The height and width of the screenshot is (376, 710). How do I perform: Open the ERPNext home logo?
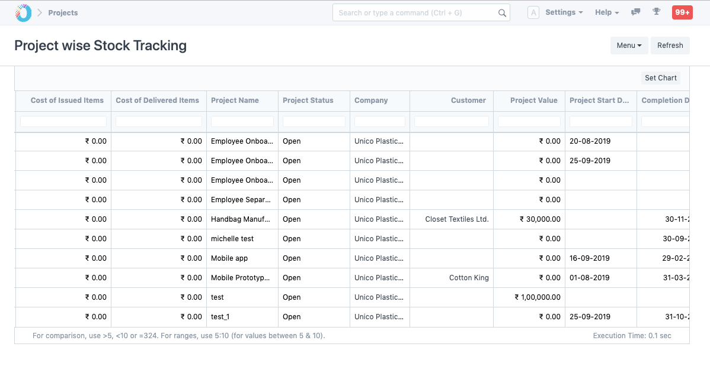(x=23, y=12)
